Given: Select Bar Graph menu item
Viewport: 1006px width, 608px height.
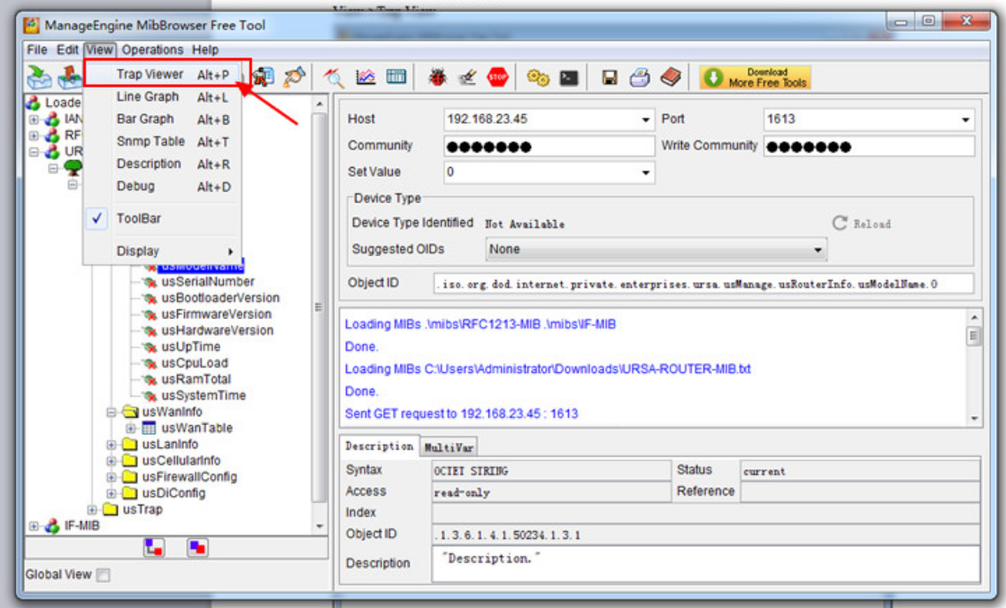Looking at the screenshot, I should point(163,119).
